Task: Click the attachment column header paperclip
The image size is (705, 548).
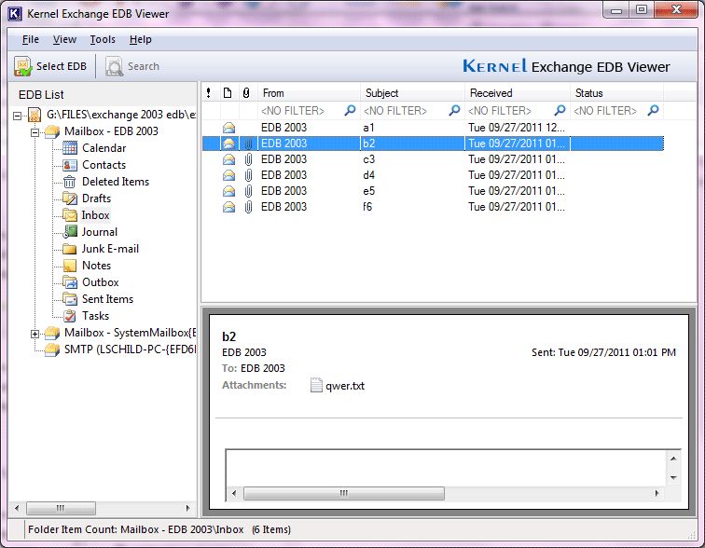Action: click(246, 93)
